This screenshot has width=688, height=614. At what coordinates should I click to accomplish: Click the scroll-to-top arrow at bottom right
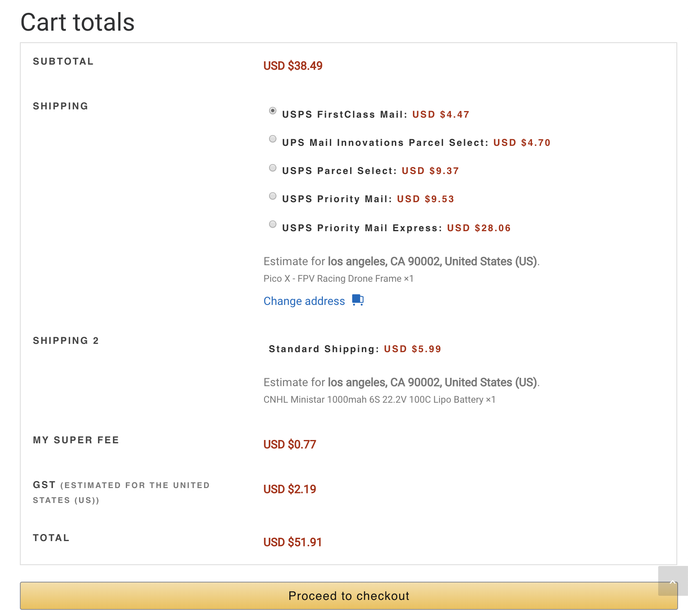[672, 582]
